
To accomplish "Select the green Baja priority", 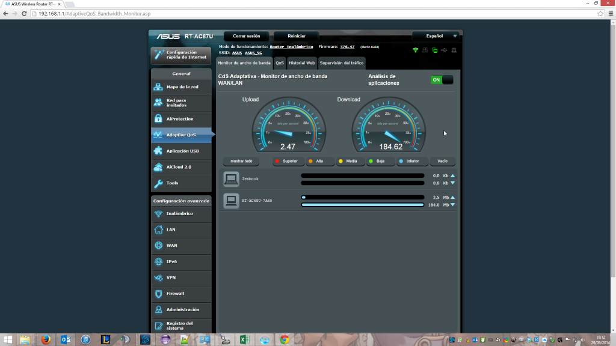I will [380, 161].
